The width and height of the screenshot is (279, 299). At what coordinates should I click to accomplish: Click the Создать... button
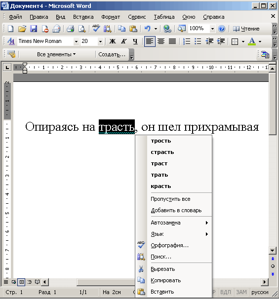click(112, 54)
